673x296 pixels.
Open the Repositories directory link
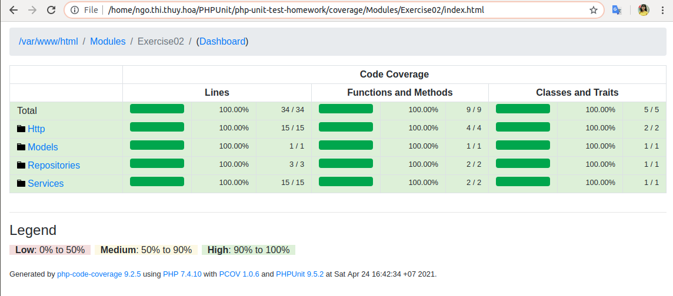54,166
